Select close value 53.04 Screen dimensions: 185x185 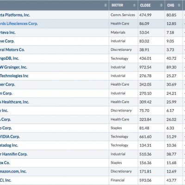144,32
